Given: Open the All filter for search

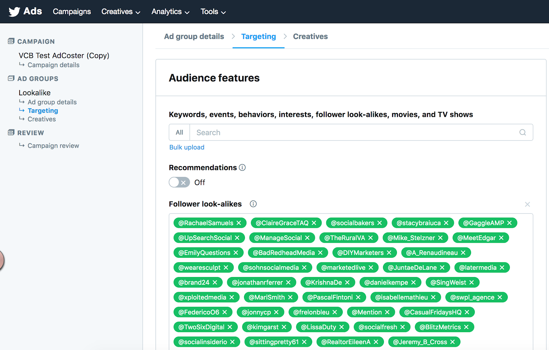Looking at the screenshot, I should (179, 132).
